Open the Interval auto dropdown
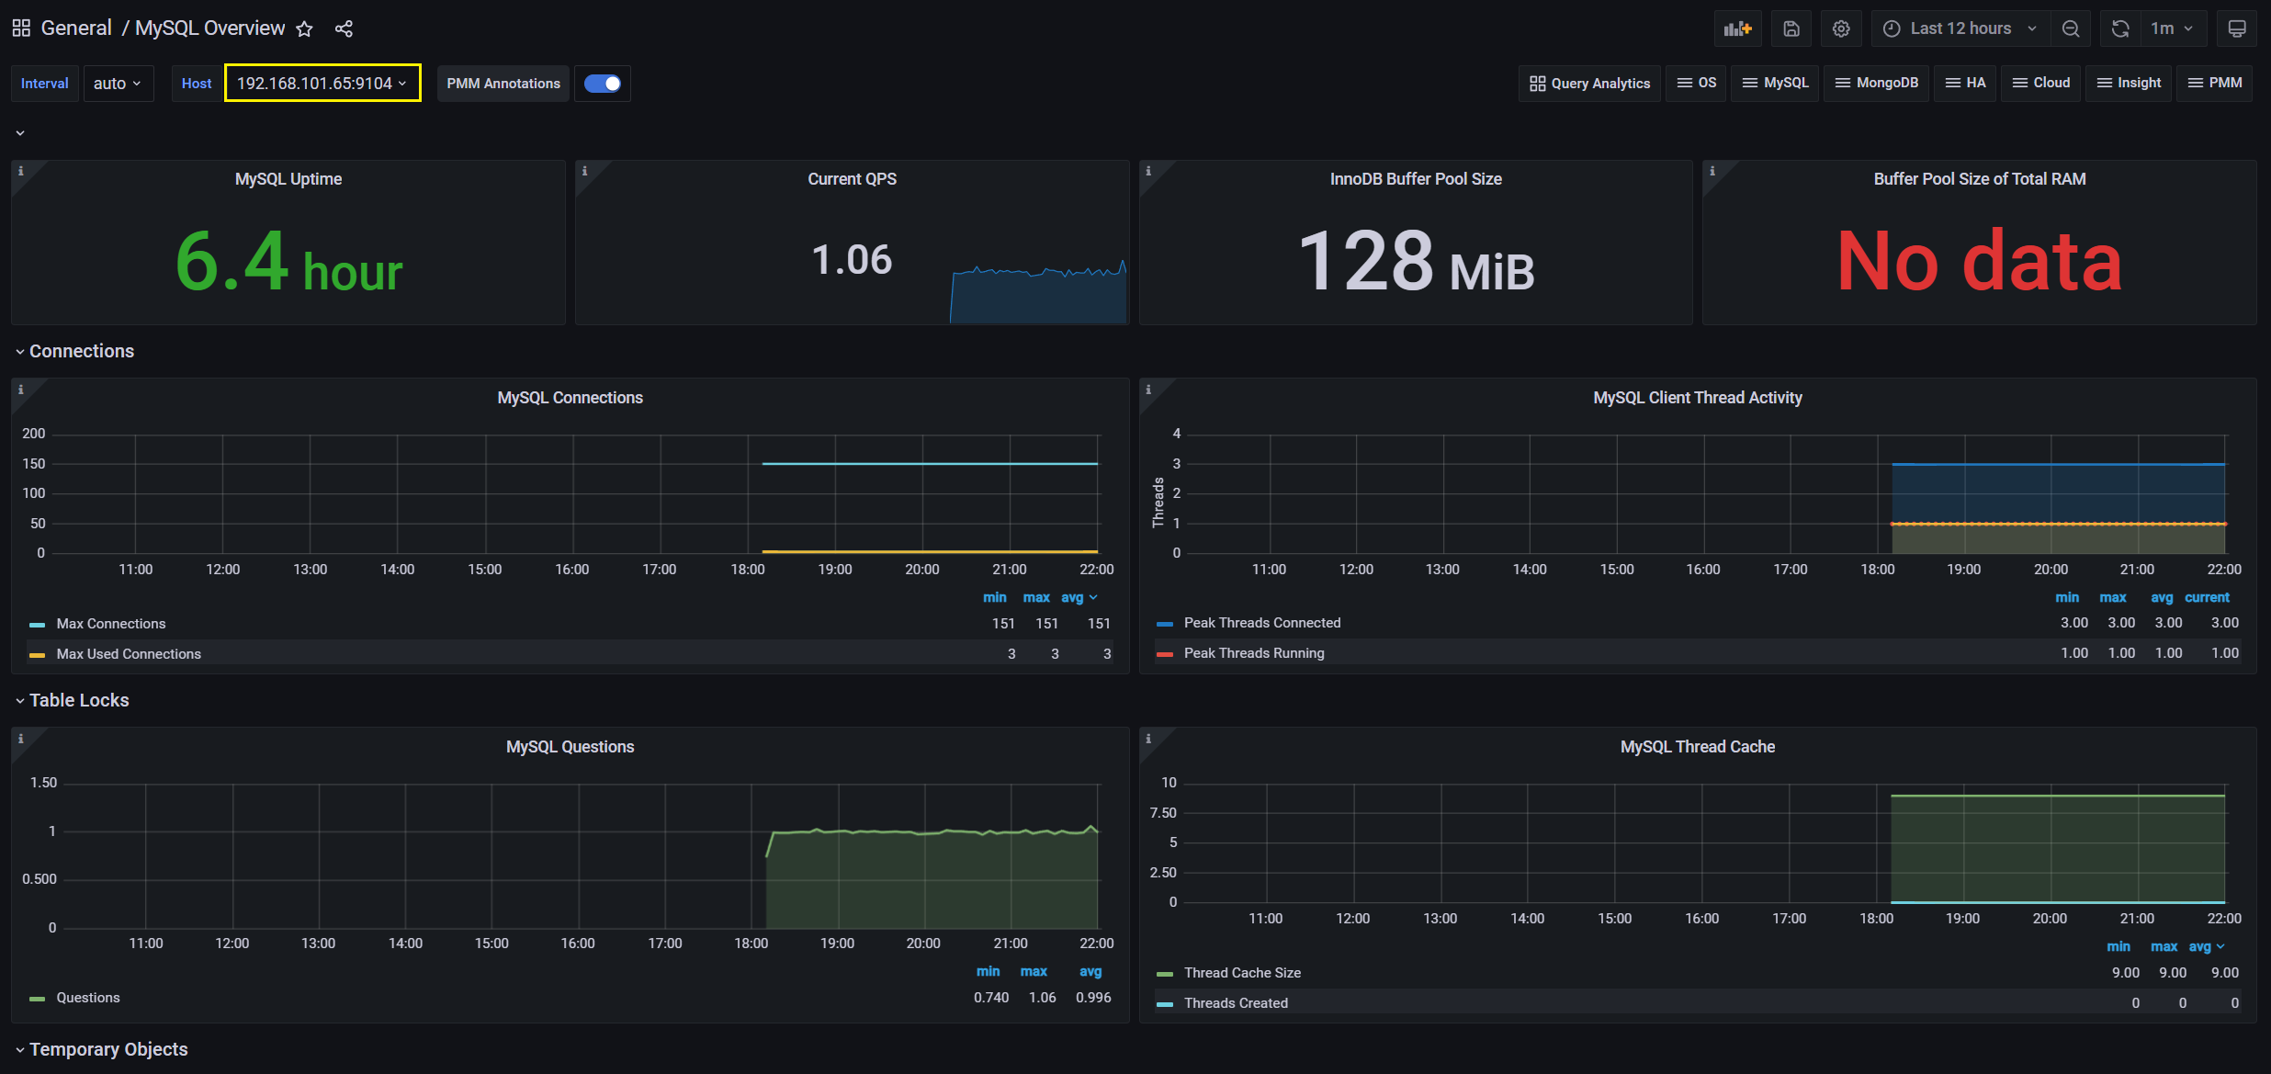 [118, 84]
